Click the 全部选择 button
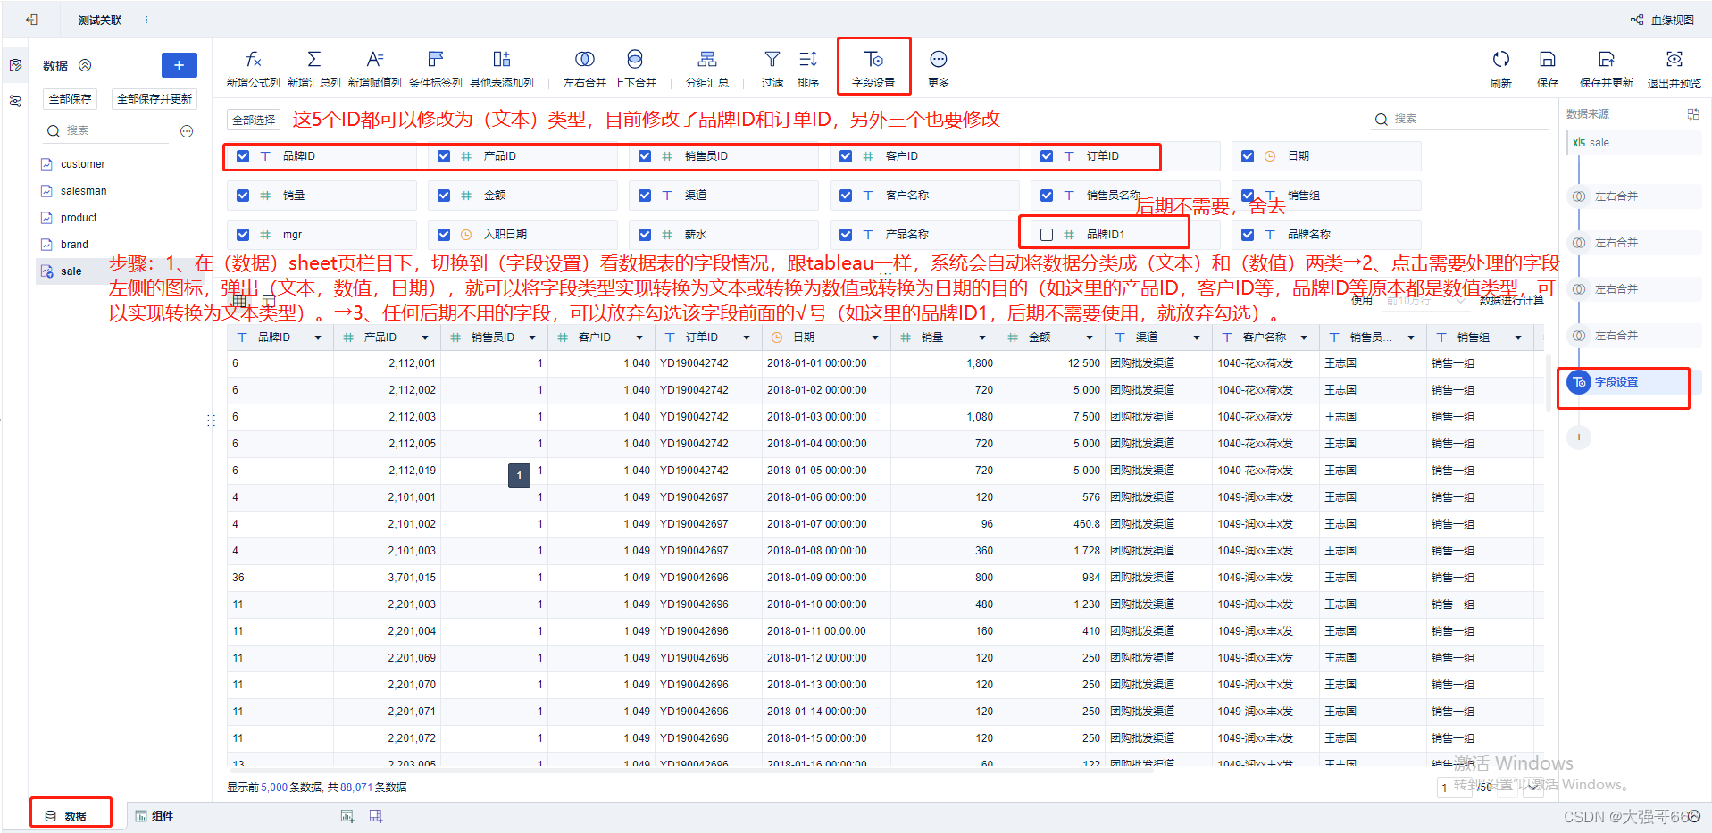This screenshot has width=1712, height=833. [x=254, y=120]
